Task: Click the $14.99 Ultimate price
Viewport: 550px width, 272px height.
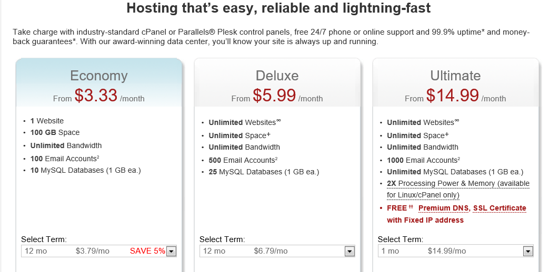Action: pyautogui.click(x=453, y=95)
